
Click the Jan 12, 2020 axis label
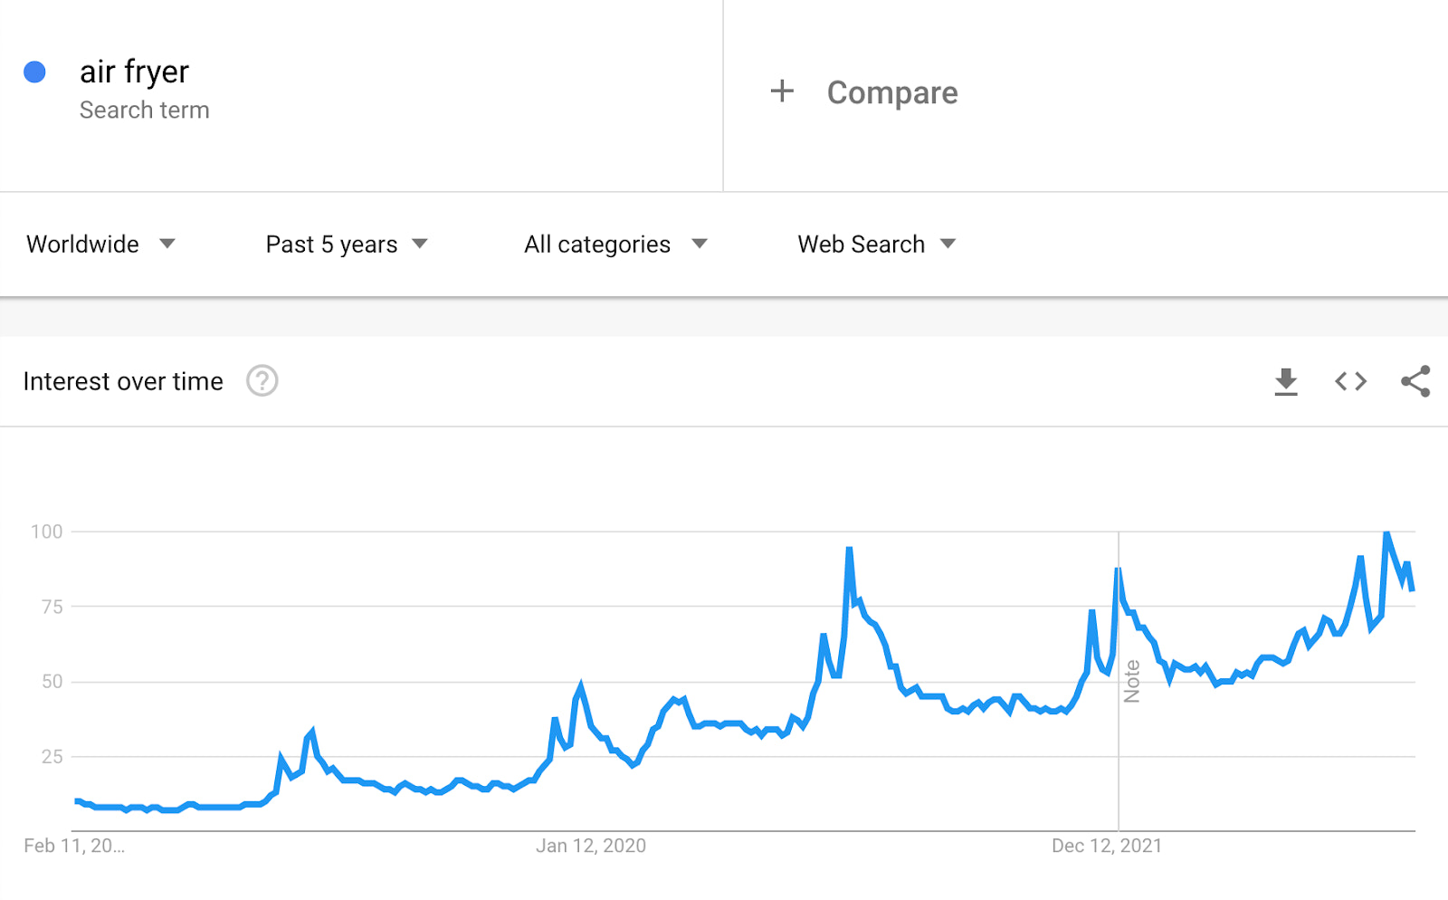pos(592,846)
